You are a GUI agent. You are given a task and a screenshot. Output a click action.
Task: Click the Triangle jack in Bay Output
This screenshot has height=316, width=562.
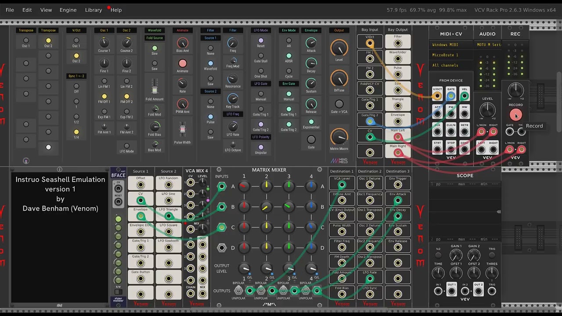(x=398, y=106)
